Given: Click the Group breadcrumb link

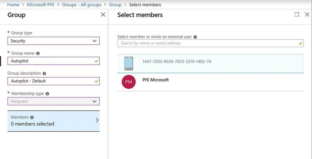Looking at the screenshot, I should pyautogui.click(x=115, y=5).
